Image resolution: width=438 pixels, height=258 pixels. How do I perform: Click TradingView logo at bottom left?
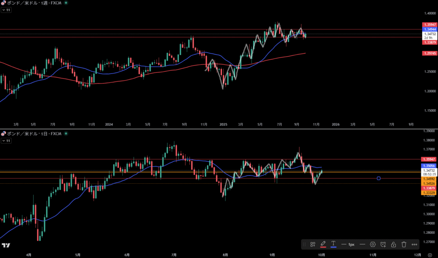tap(6, 246)
